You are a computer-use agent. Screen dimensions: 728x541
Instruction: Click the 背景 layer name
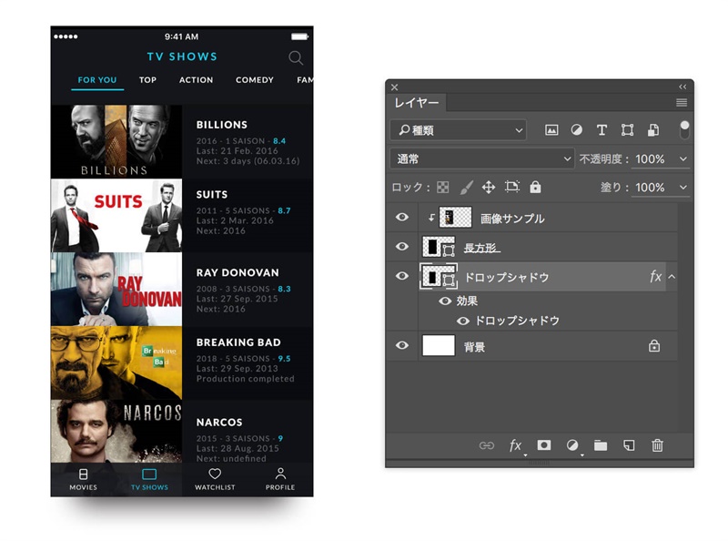[x=474, y=347]
